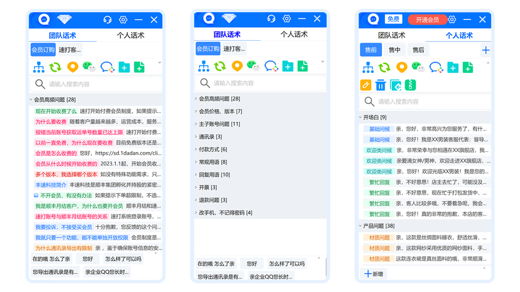Select the 为什么要收费 script entry

click(51, 122)
